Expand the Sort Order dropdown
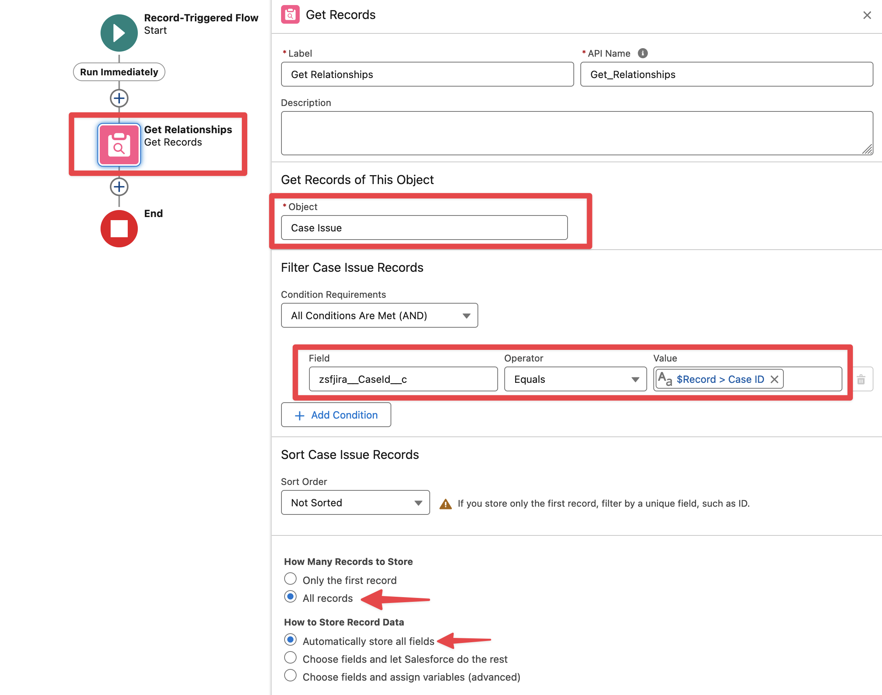This screenshot has width=882, height=695. [x=355, y=502]
